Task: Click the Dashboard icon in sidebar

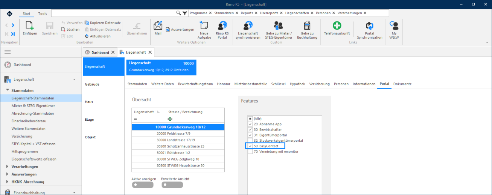Action: tap(8, 65)
